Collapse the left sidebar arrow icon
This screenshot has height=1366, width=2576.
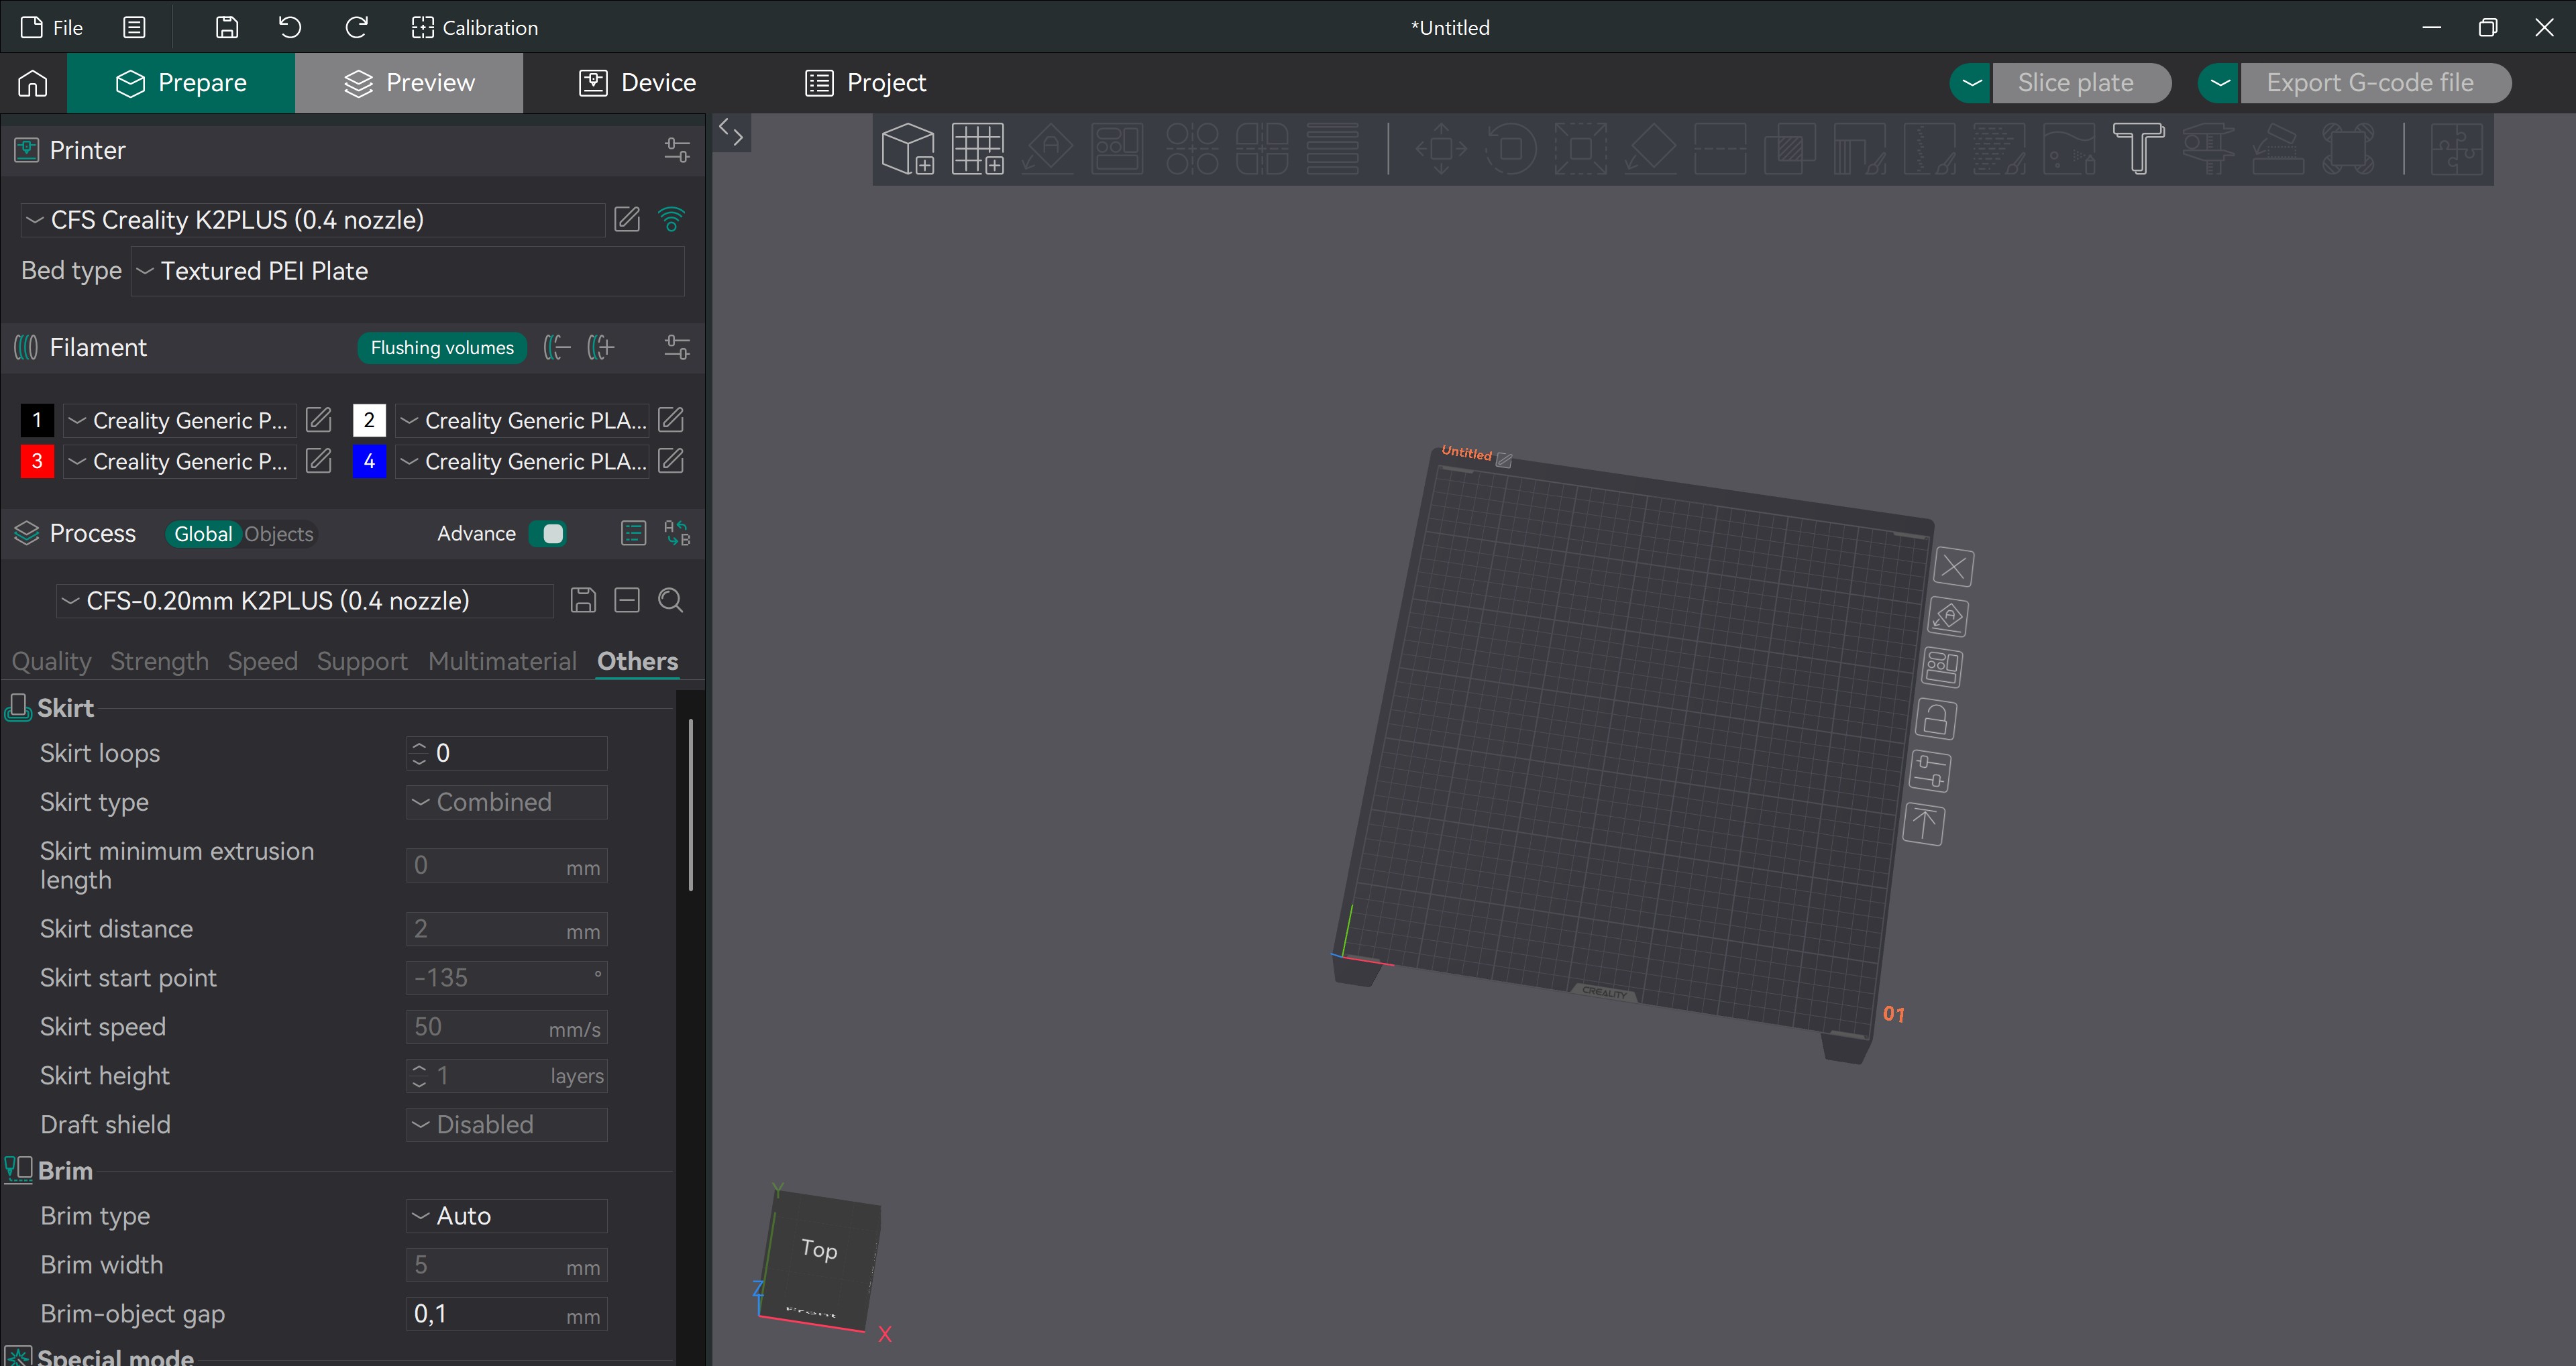[731, 132]
